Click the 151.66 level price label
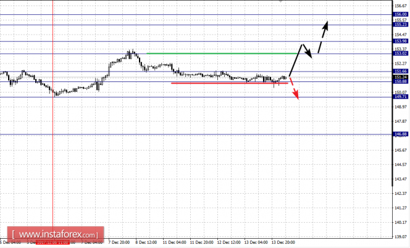The width and height of the screenshot is (410, 248). pyautogui.click(x=401, y=72)
